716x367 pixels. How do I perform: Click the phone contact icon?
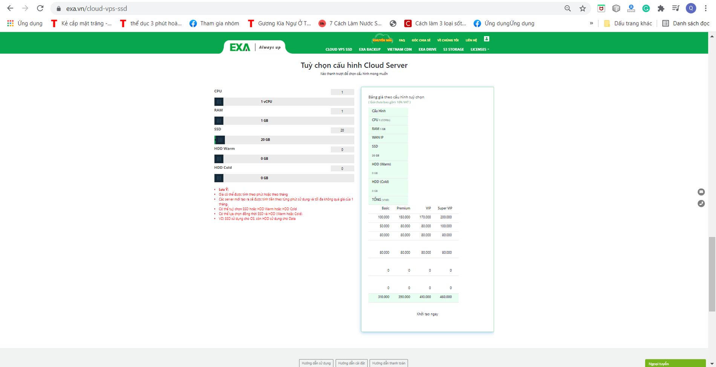pos(701,204)
